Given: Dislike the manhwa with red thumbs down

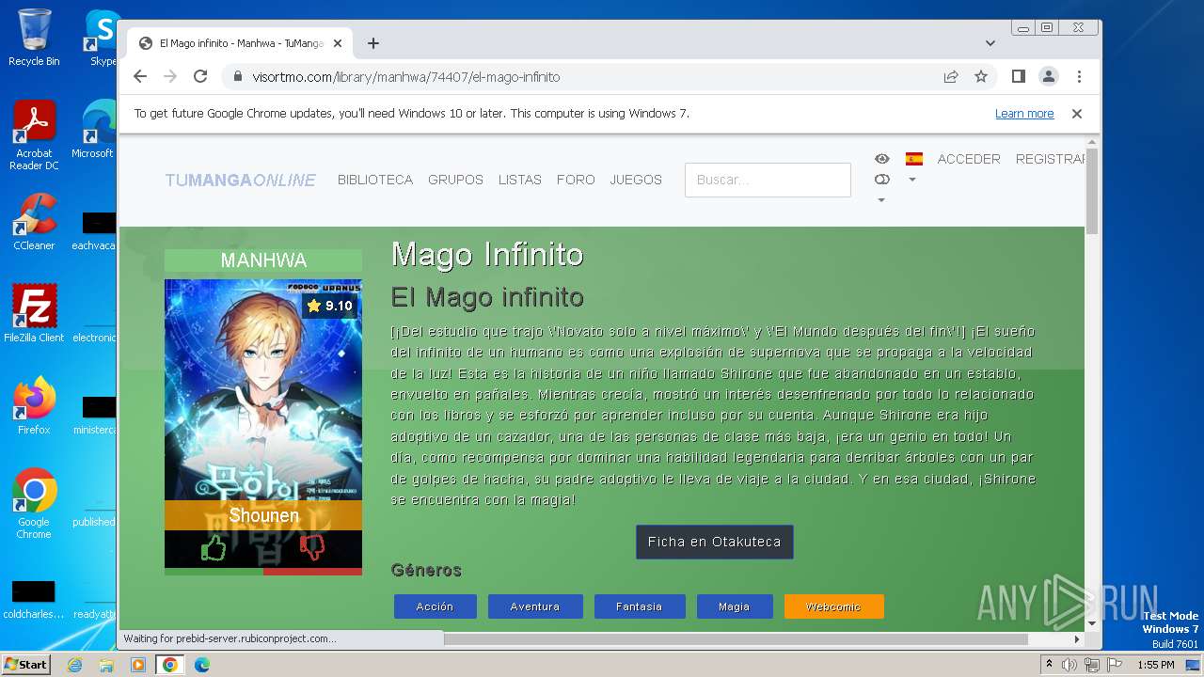Looking at the screenshot, I should [312, 546].
